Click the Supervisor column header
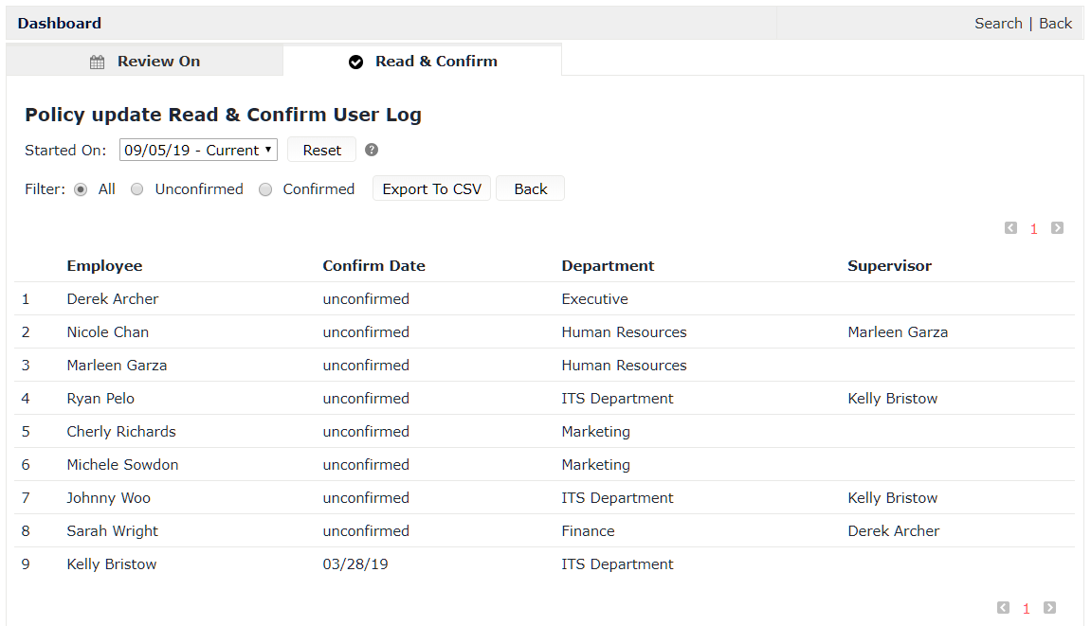The height and width of the screenshot is (626, 1091). tap(889, 266)
